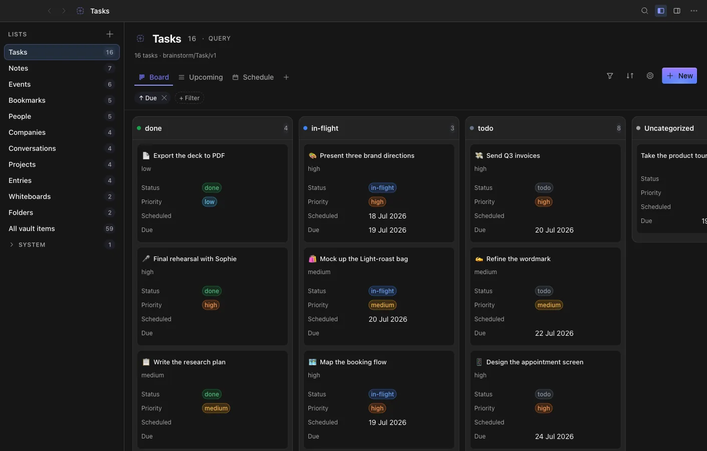
Task: Open the Events list
Action: point(62,84)
